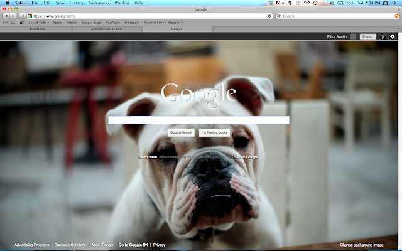Viewport: 402px width, 251px height.
Task: Open the Privacy link
Action: pos(159,245)
